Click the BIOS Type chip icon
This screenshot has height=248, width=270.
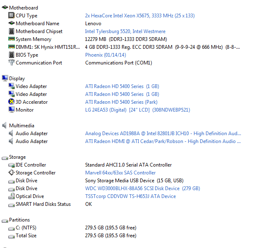(11, 55)
